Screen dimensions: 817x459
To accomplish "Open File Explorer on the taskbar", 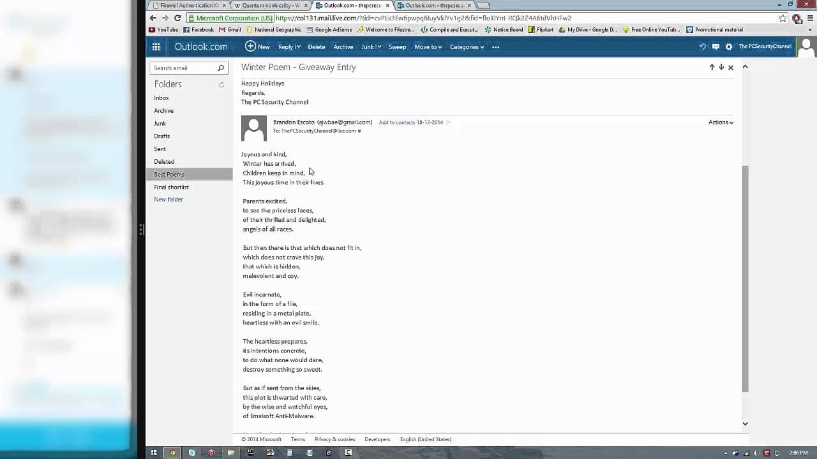I will (230, 453).
